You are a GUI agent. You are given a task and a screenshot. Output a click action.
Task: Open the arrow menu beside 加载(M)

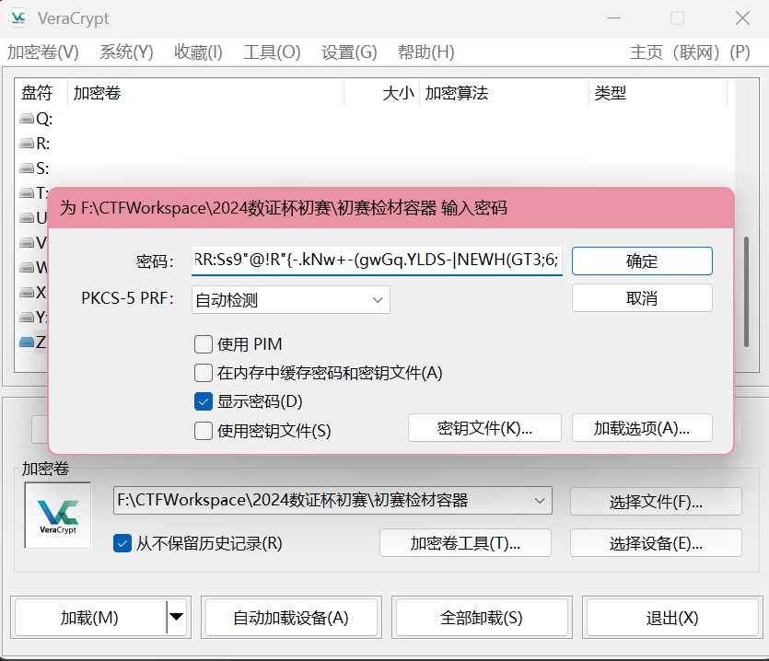(x=176, y=617)
